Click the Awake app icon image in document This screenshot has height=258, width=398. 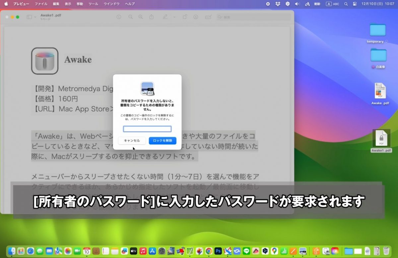click(45, 61)
